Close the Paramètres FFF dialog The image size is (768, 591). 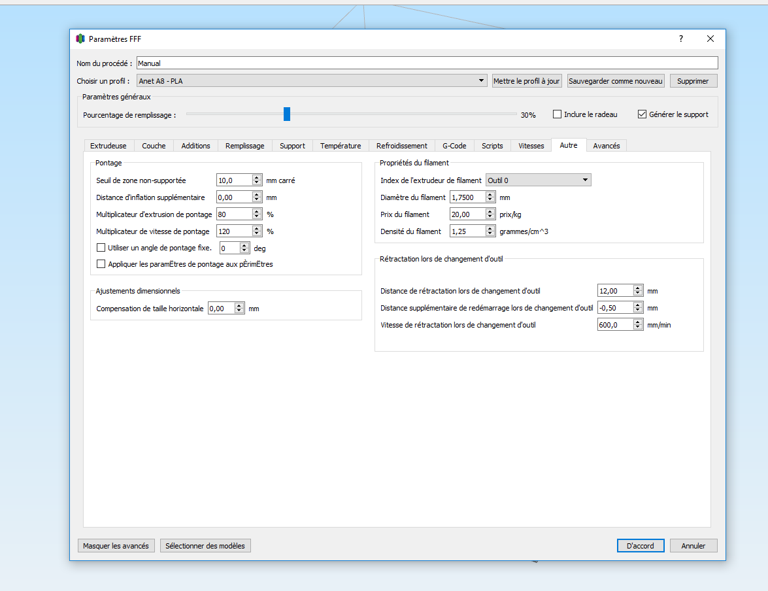[710, 39]
